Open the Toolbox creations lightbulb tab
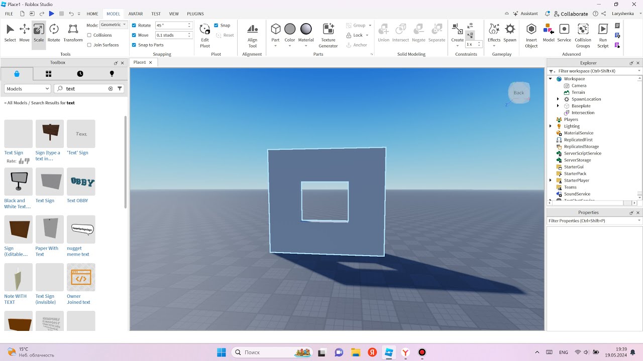 pos(112,74)
